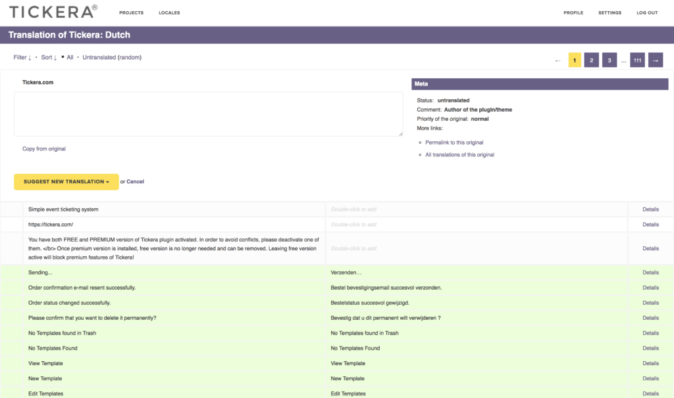Click the resize handle of translation text area
Viewport: 674px width, 398px height.
401,134
